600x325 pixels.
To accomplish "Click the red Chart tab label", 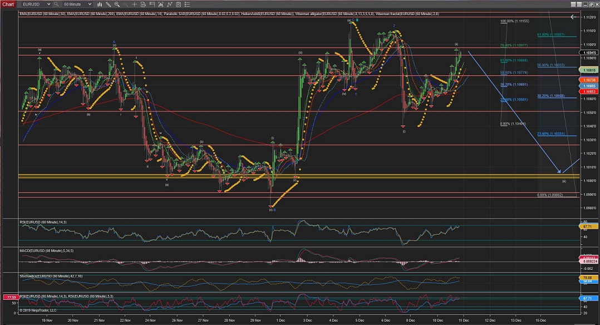I will [8, 4].
